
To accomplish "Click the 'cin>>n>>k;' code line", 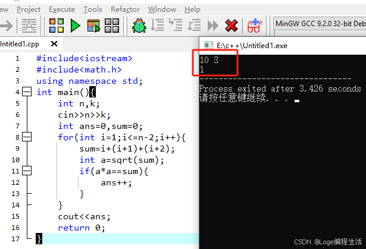I will tap(85, 115).
